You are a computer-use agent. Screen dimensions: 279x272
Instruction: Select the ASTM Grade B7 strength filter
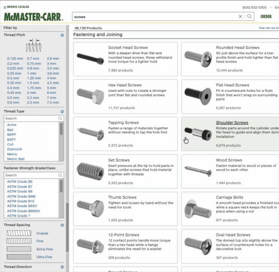pyautogui.click(x=20, y=186)
